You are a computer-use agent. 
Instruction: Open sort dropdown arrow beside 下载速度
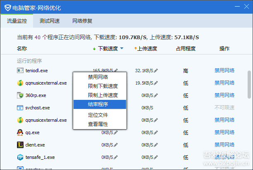point(122,48)
